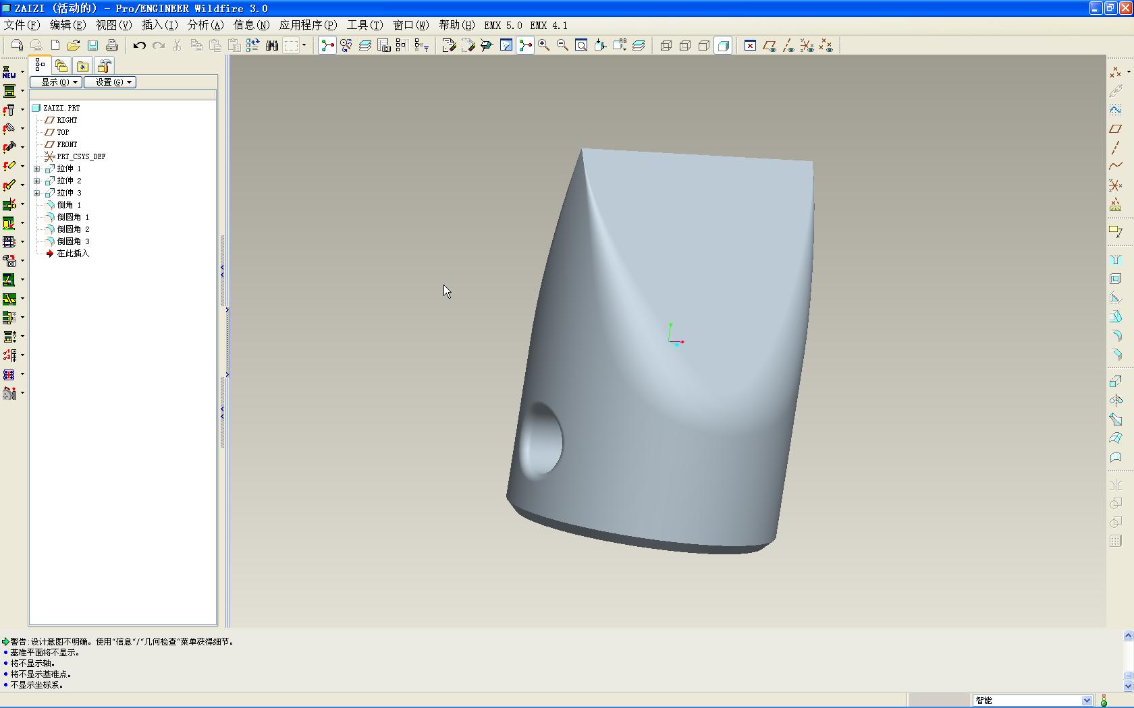This screenshot has height=708, width=1134.
Task: Switch to the Model Tree navigator tab
Action: pos(40,65)
